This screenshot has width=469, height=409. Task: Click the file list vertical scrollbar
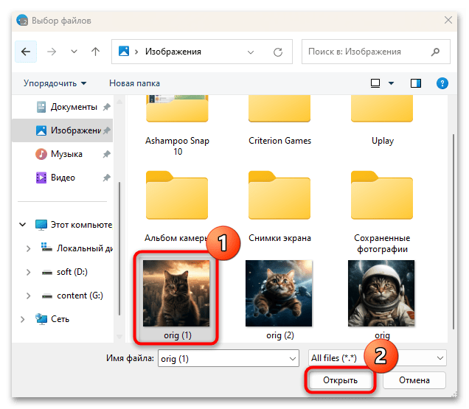point(454,231)
